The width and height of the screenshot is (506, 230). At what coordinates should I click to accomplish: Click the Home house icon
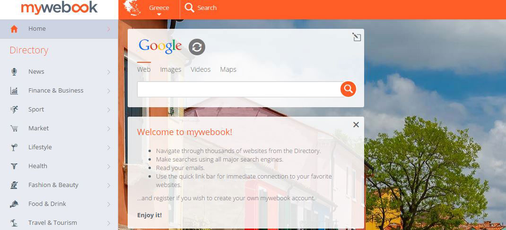coord(14,29)
